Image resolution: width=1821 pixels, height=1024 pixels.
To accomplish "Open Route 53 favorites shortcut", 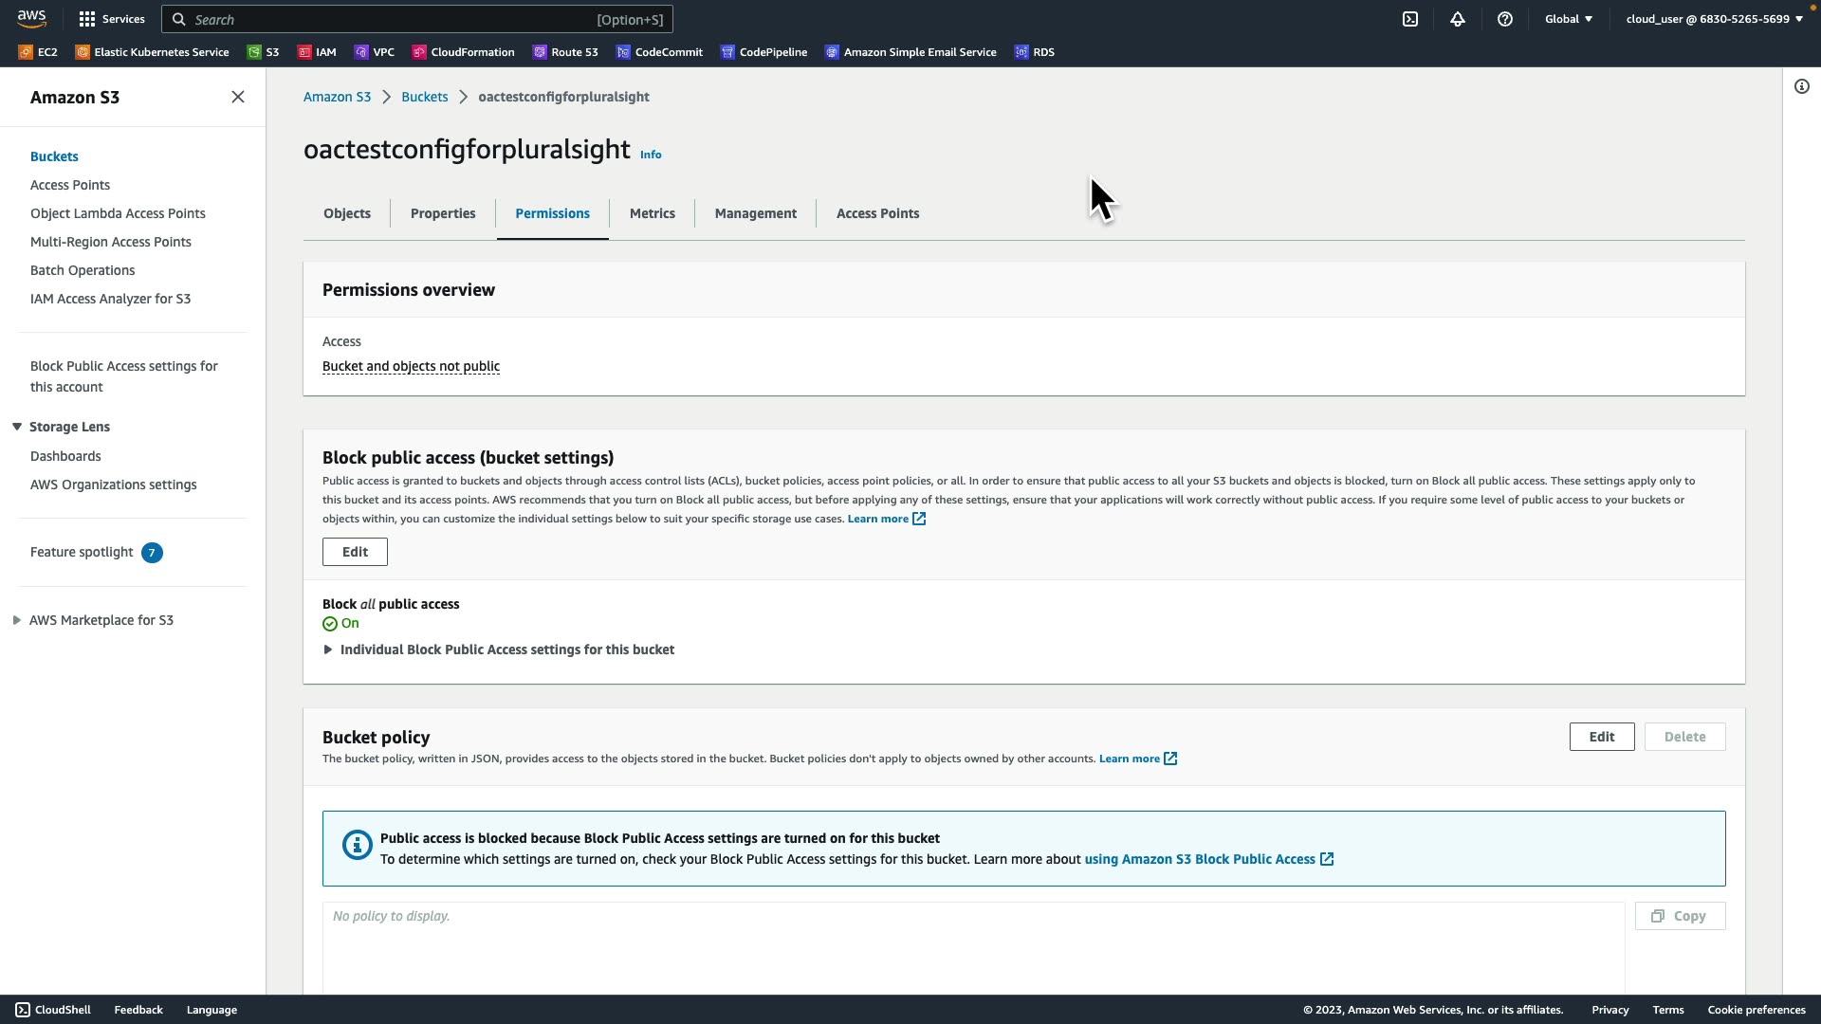I will [565, 52].
